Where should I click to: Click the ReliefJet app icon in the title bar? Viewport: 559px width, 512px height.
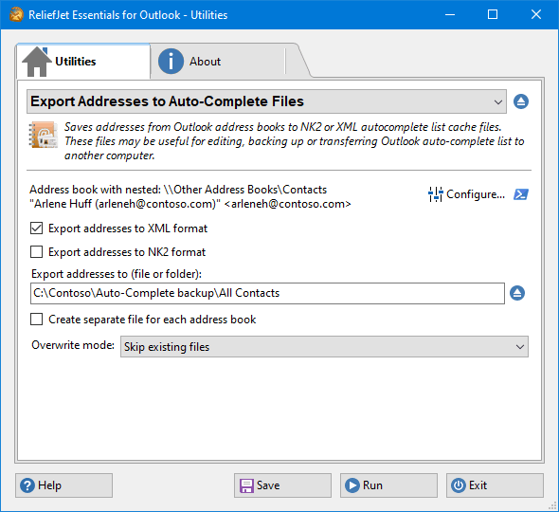pos(16,14)
